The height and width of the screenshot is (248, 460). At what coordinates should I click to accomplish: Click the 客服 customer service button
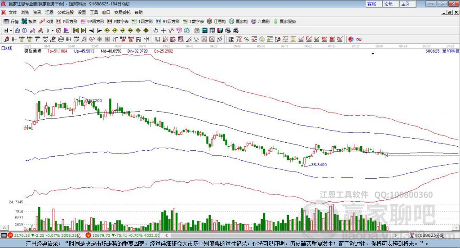tap(373, 4)
